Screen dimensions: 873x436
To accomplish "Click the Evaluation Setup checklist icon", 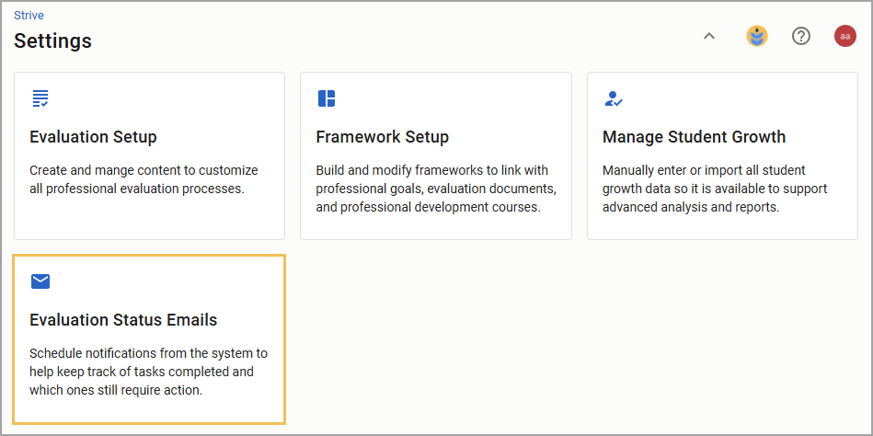I will click(40, 98).
